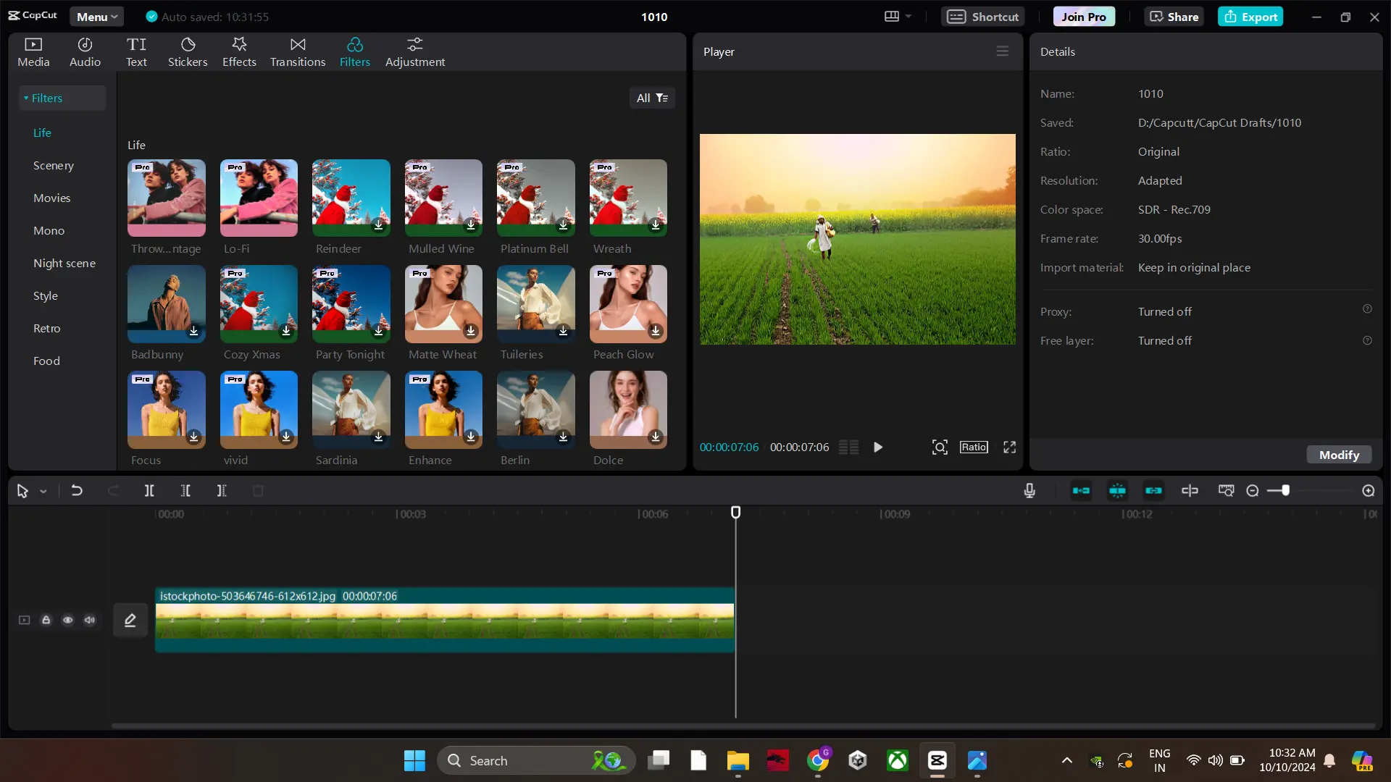Open the Media tab
The image size is (1391, 782).
coord(33,52)
